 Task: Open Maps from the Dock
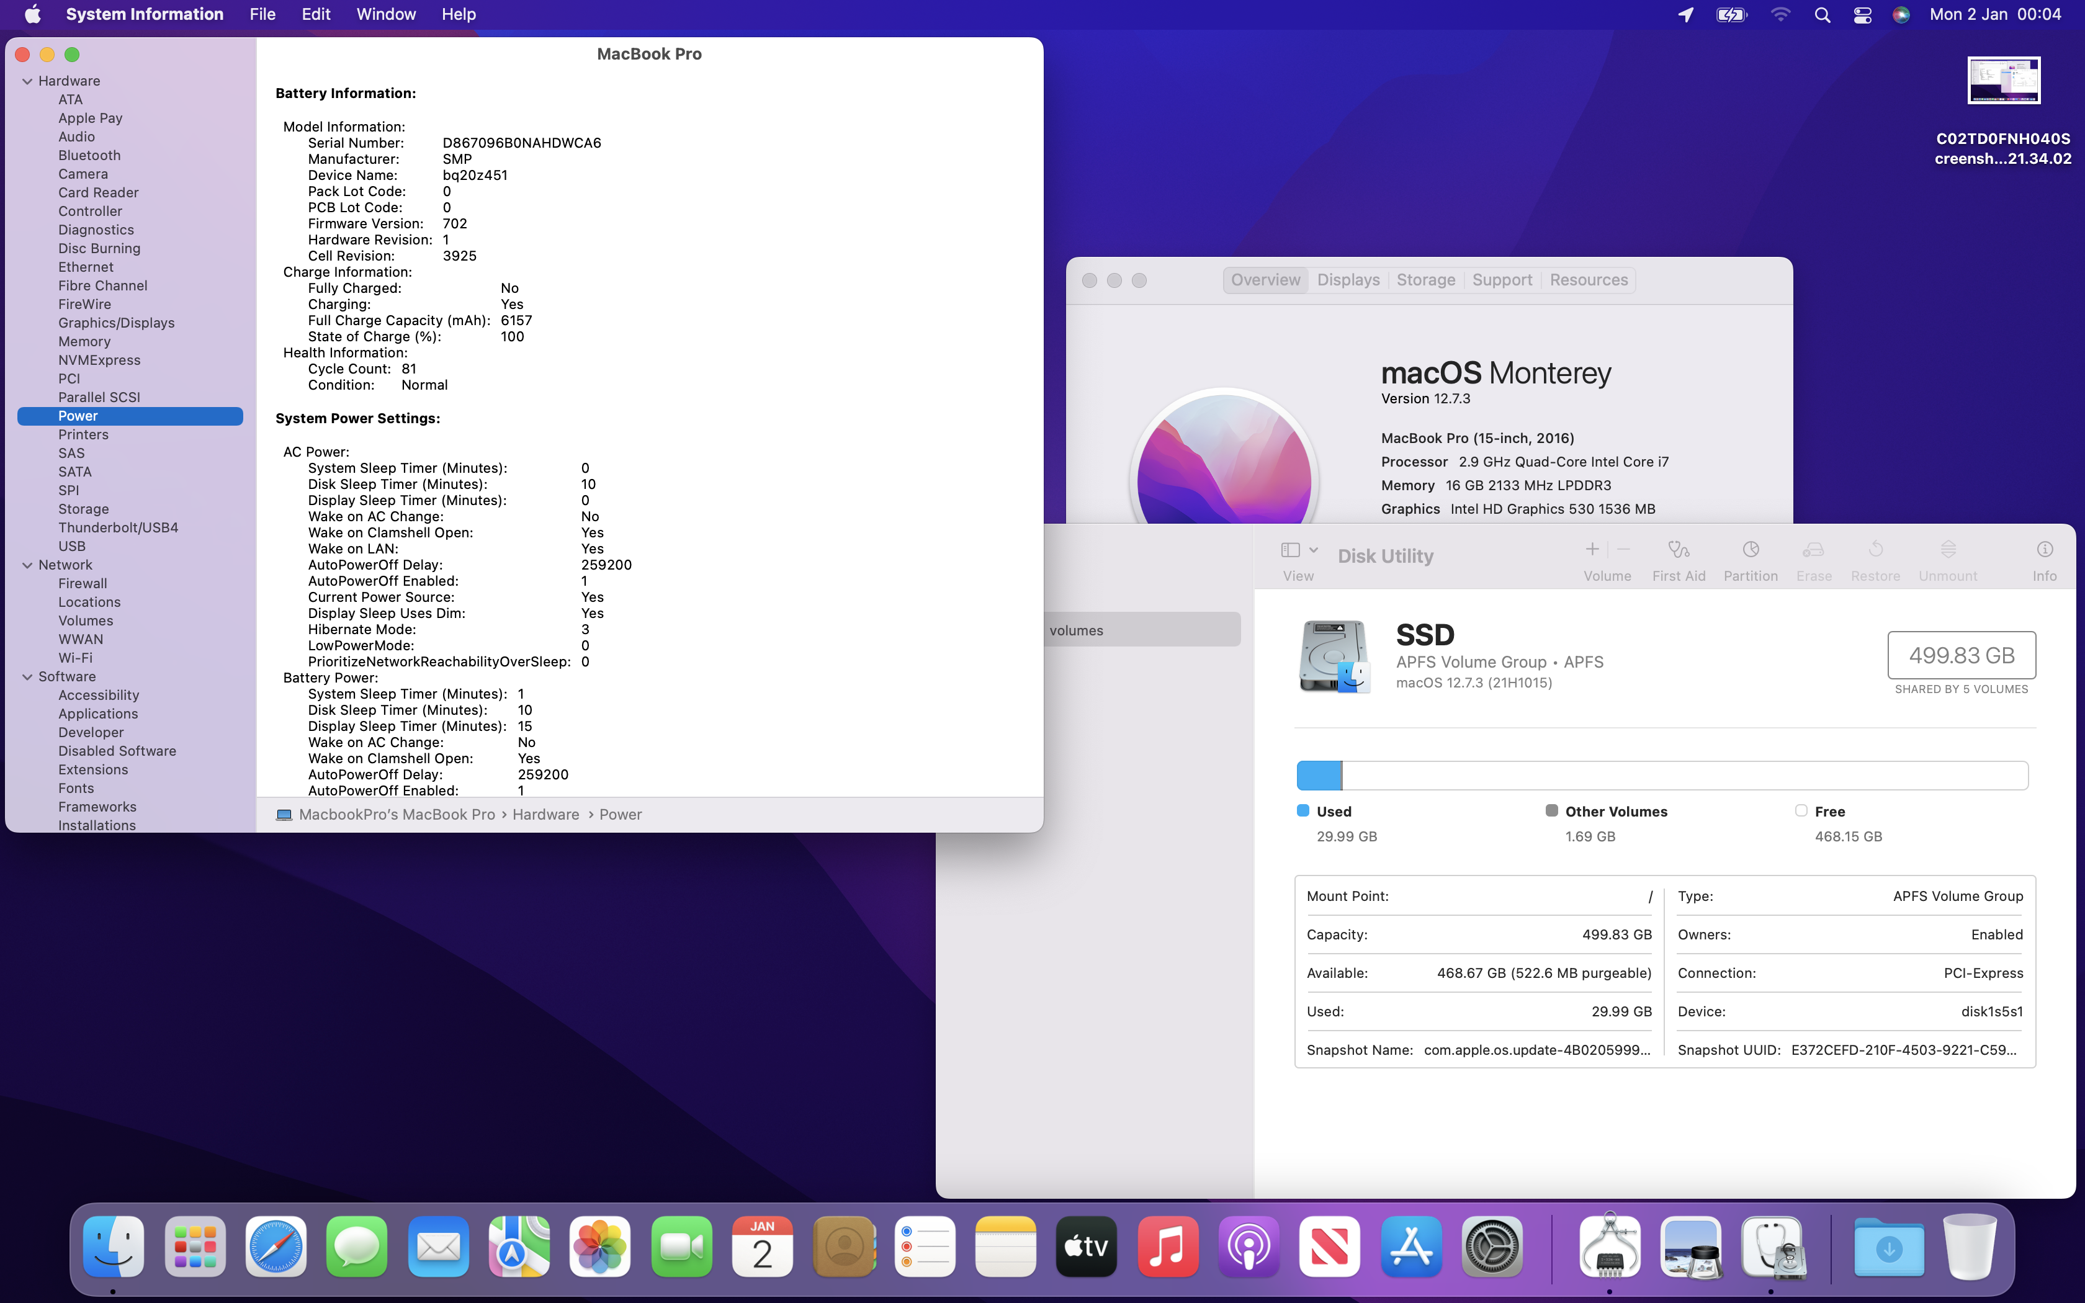click(519, 1246)
